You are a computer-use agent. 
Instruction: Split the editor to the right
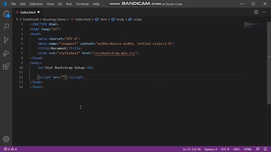pyautogui.click(x=256, y=12)
